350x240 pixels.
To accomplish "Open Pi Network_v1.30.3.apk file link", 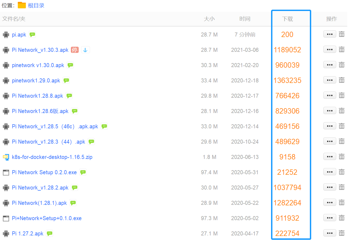I will (x=40, y=50).
